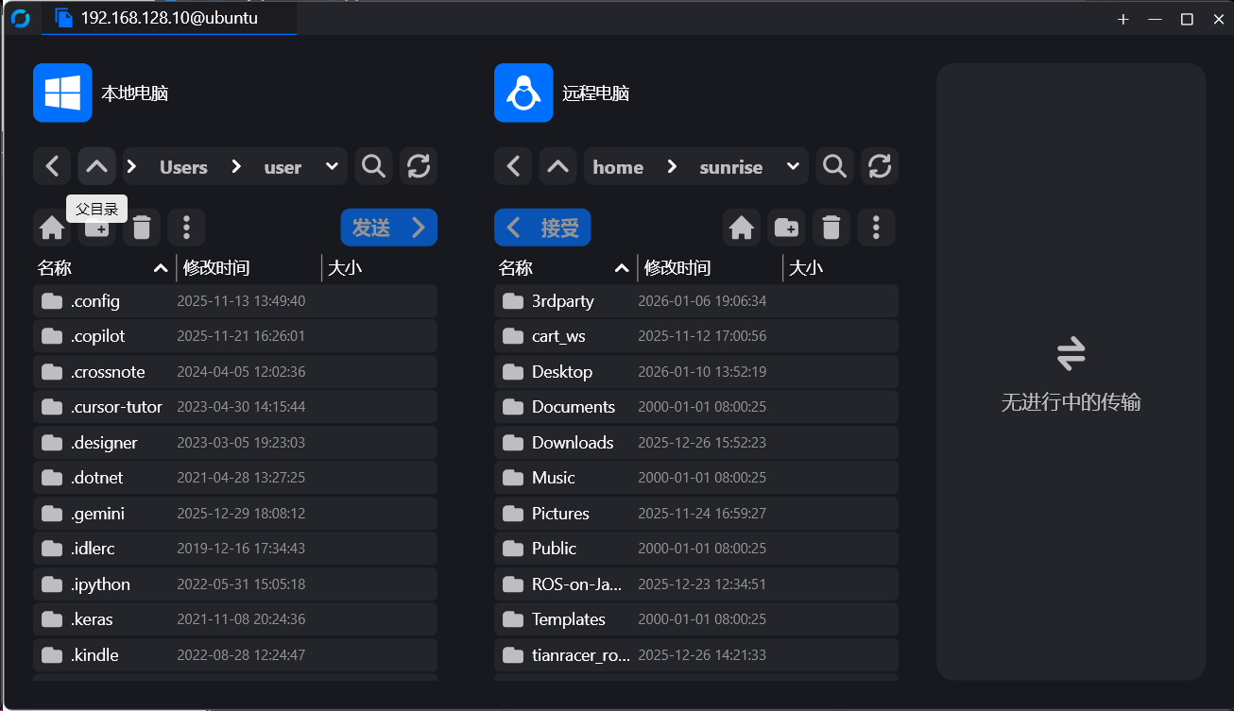Click the local panel search icon
This screenshot has height=711, width=1234.
pos(373,167)
